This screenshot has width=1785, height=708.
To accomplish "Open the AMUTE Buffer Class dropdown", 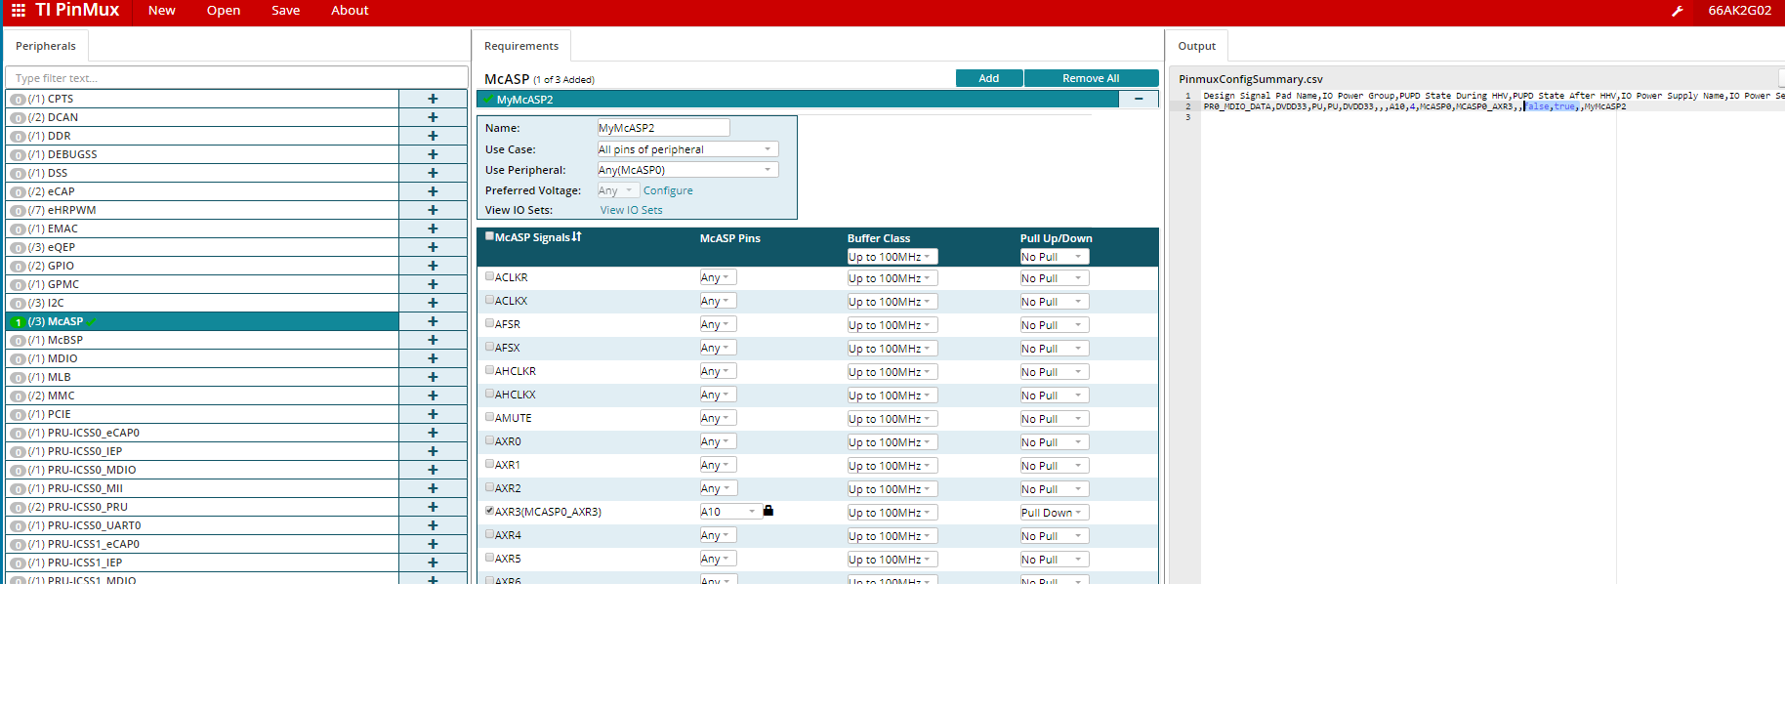I will 892,419.
